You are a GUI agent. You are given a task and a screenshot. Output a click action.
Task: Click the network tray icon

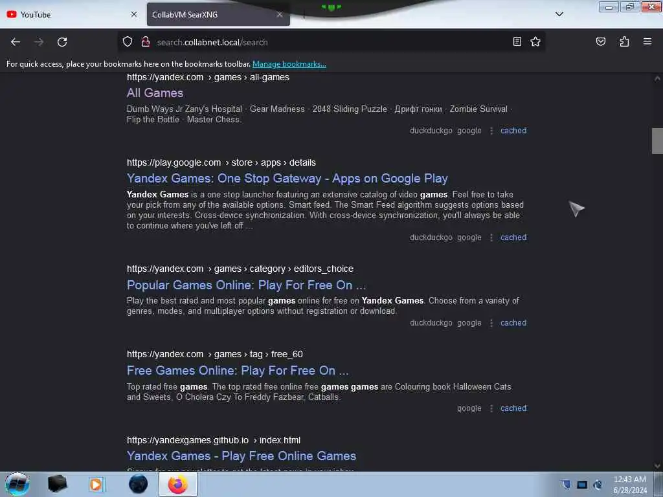pos(582,485)
